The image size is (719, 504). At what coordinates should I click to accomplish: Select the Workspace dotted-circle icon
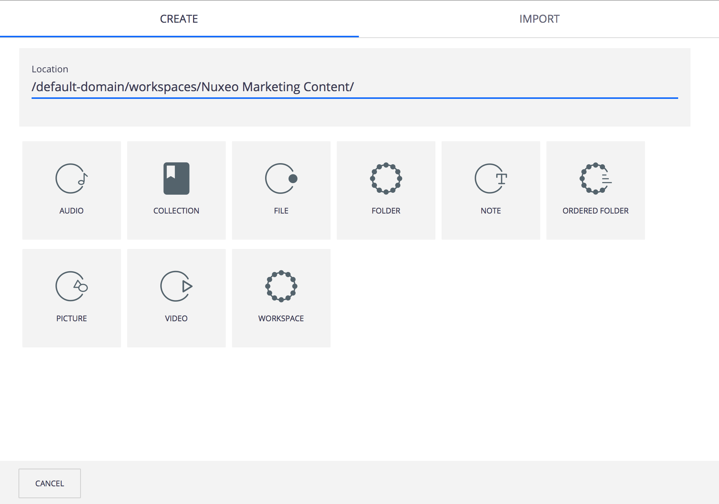pyautogui.click(x=281, y=286)
